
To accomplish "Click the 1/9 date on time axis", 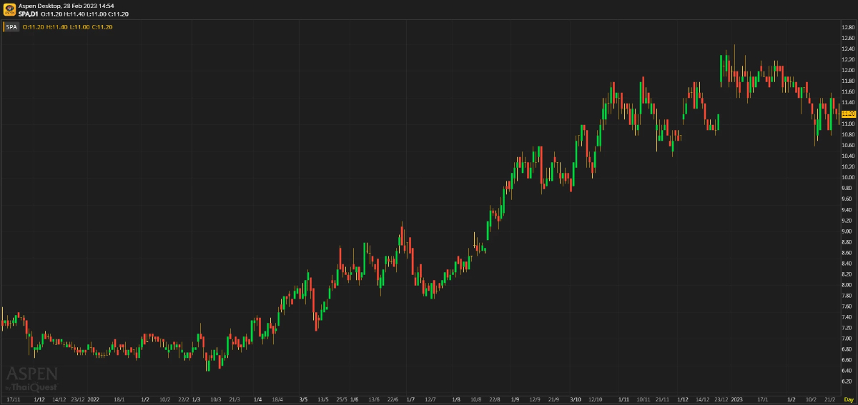I will pos(515,399).
